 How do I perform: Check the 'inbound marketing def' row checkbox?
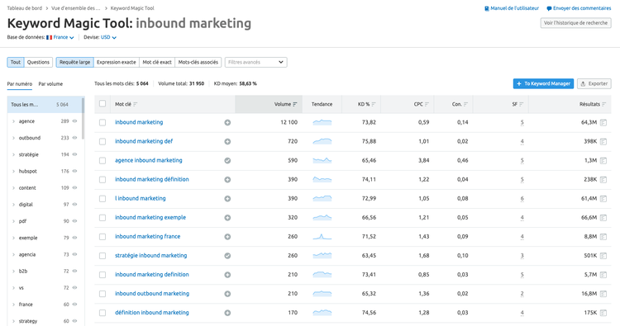(103, 142)
